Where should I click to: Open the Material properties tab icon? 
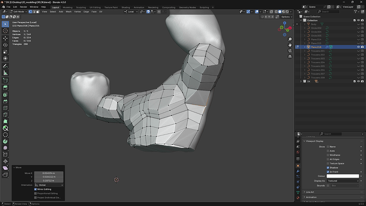298,198
